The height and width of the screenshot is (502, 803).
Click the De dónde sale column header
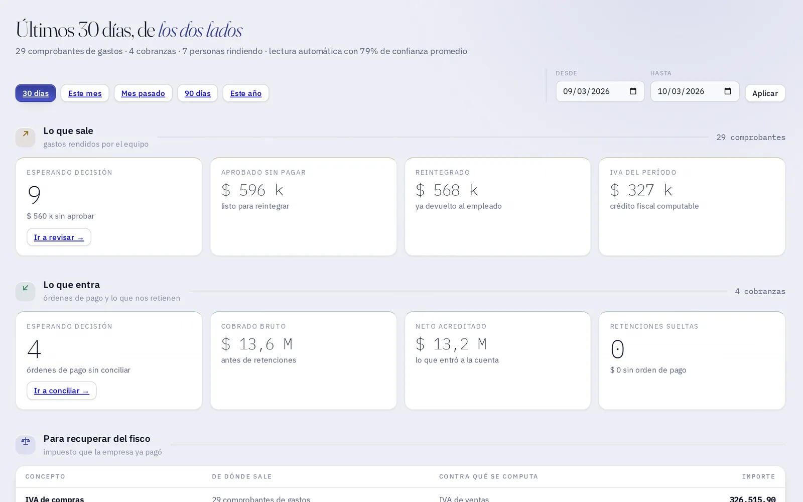point(242,477)
